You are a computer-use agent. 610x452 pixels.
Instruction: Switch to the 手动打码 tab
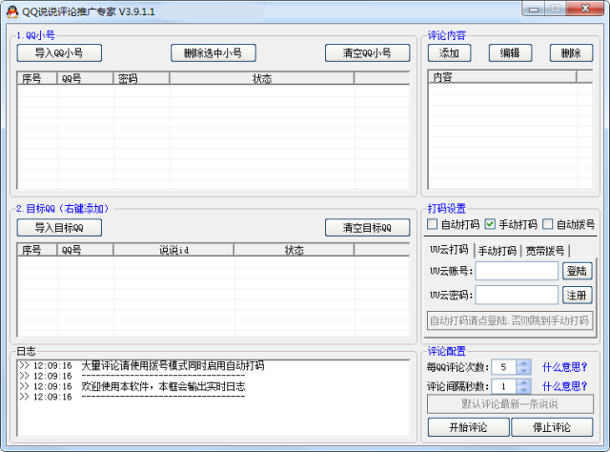click(498, 251)
